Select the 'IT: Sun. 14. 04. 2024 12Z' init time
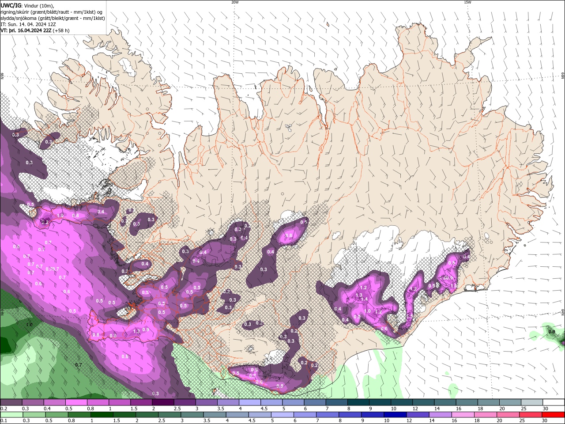Screen dimensions: 565x424 (x=29, y=24)
